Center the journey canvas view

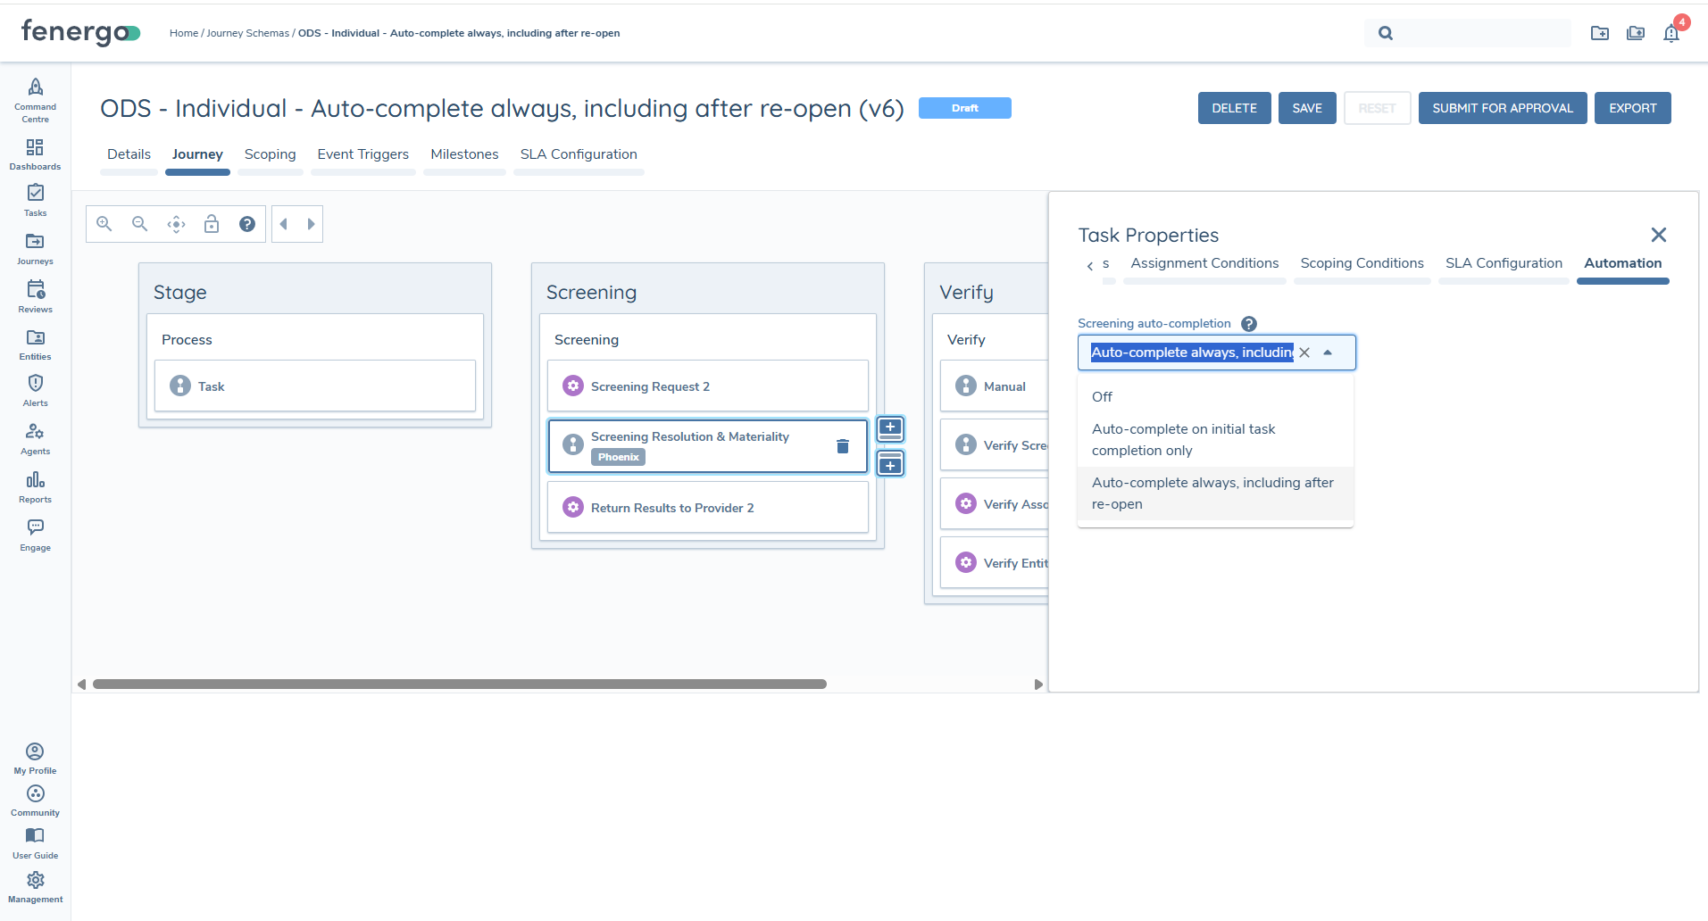pyautogui.click(x=176, y=224)
